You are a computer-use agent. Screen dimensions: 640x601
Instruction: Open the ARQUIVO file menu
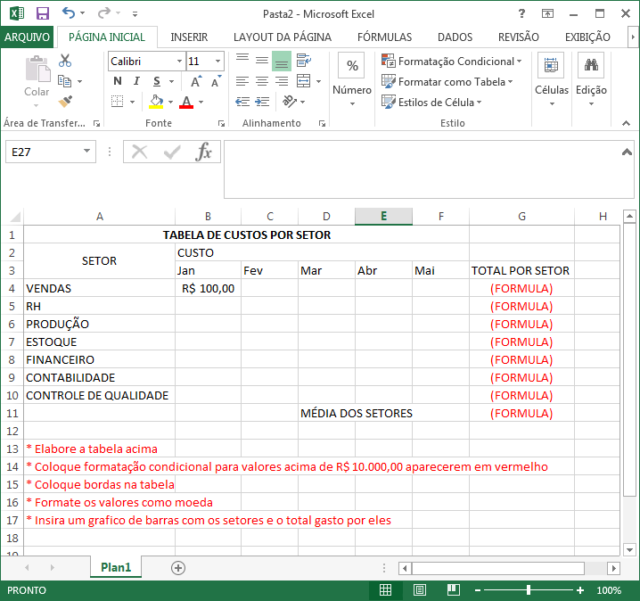pyautogui.click(x=27, y=37)
